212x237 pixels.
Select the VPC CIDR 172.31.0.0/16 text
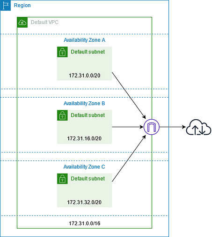tap(85, 223)
